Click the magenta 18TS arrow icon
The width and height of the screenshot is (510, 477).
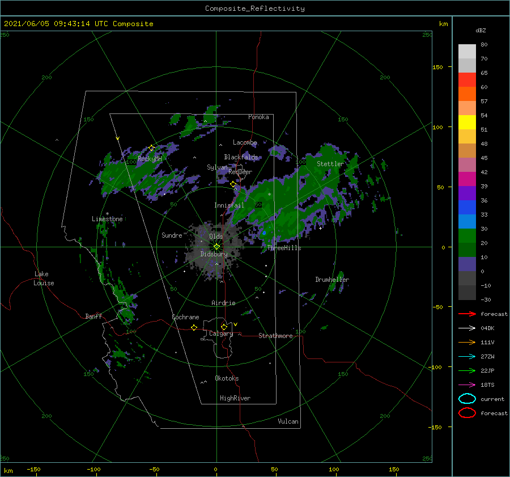pyautogui.click(x=467, y=385)
